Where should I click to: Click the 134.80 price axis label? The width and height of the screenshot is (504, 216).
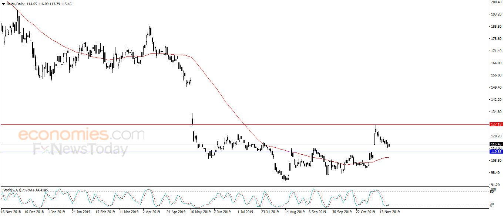(x=496, y=112)
